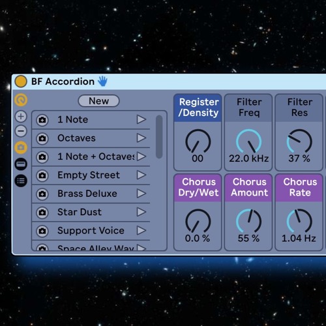
Task: Click the Filter Freq knob
Action: [248, 141]
